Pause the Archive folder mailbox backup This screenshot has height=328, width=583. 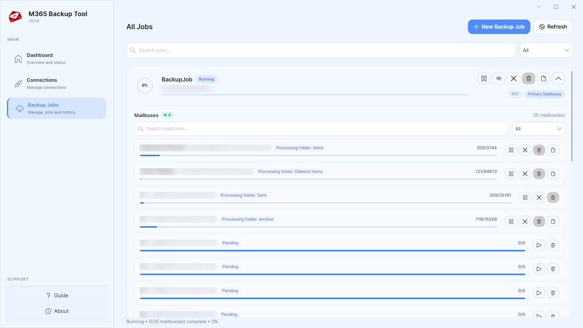click(x=511, y=222)
